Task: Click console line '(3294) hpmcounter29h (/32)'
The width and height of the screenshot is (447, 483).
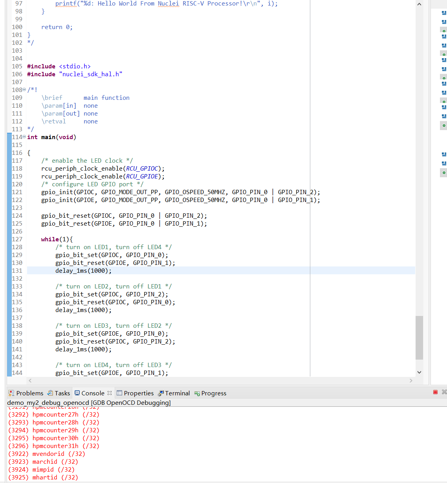Action: pos(54,430)
